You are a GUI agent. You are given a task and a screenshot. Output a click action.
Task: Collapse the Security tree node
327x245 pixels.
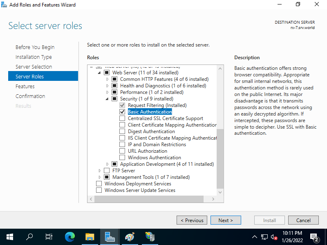click(107, 98)
